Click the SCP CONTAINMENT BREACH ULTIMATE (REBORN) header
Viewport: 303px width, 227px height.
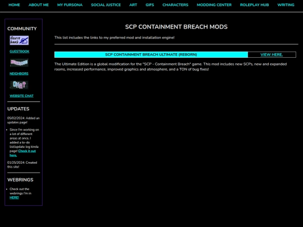tap(151, 54)
